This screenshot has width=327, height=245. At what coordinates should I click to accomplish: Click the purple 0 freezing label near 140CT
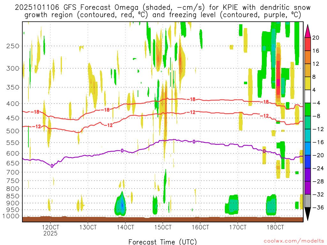point(122,151)
